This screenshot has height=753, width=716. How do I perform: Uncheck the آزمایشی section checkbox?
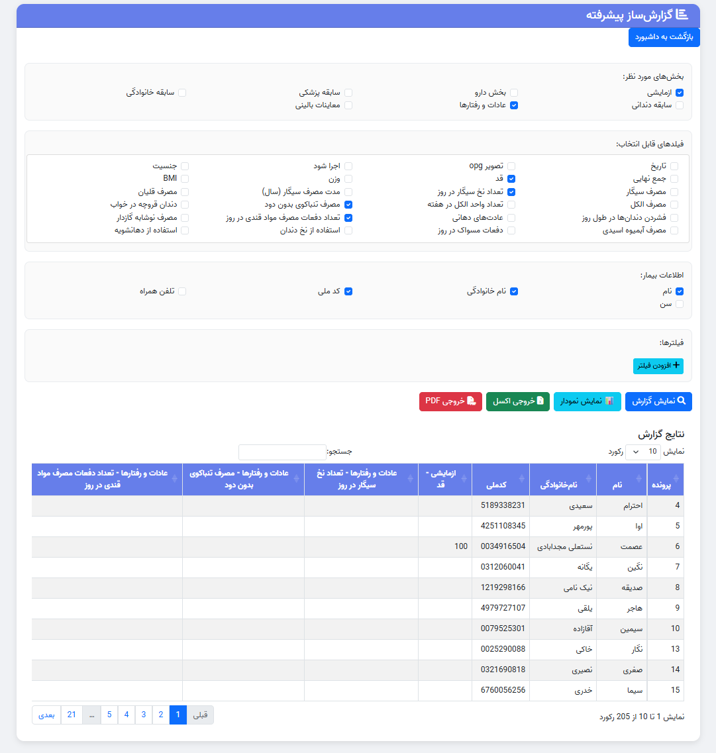pyautogui.click(x=680, y=93)
